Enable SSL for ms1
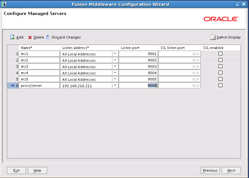249x178 pixels. click(x=220, y=54)
